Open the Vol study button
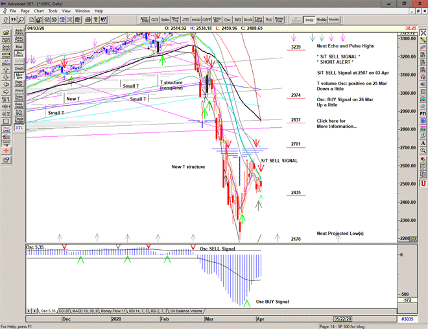Screen dimensions: 428x329 268,19
